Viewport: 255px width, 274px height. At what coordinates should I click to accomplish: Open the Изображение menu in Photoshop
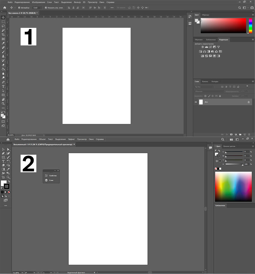(38, 2)
